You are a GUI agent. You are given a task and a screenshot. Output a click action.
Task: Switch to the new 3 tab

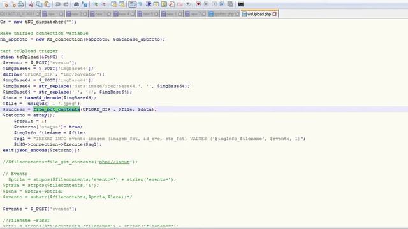100,14
